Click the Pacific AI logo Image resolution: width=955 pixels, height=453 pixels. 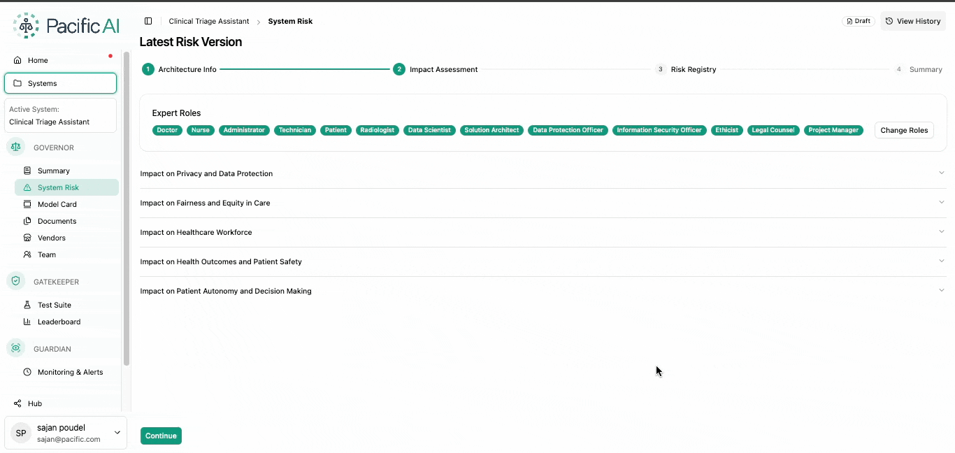coord(66,26)
